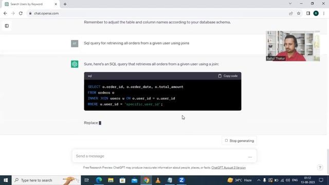
Task: Click the site lock icon in address bar
Action: coord(30,13)
